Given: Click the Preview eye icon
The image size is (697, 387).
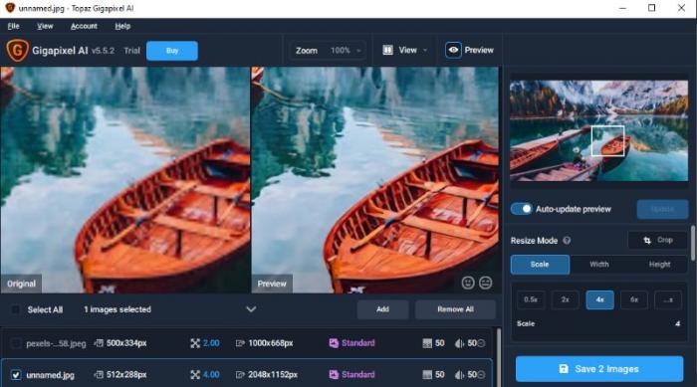Looking at the screenshot, I should coord(453,50).
